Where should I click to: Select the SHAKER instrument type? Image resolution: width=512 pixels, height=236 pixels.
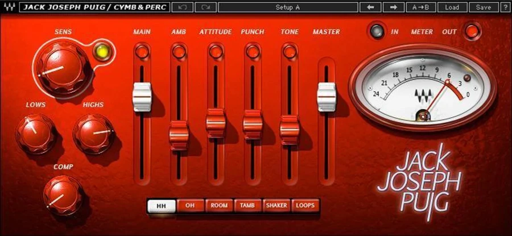click(x=276, y=206)
